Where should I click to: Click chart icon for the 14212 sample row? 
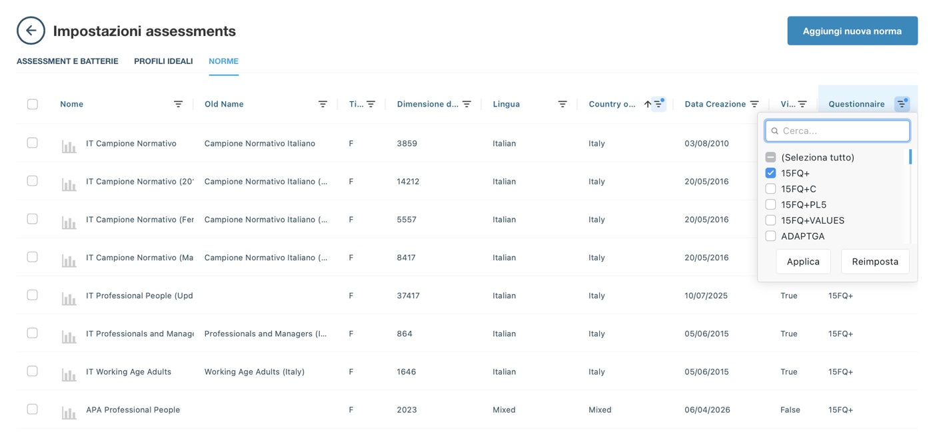[69, 184]
